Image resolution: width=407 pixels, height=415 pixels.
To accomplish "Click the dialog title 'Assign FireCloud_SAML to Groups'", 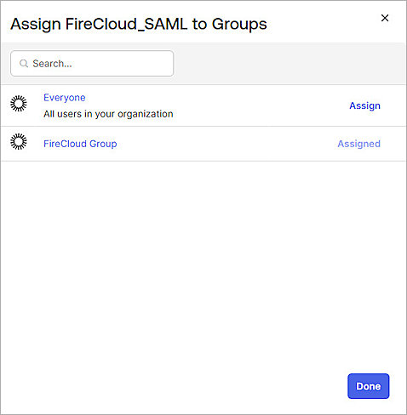I will tap(139, 24).
